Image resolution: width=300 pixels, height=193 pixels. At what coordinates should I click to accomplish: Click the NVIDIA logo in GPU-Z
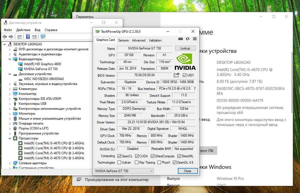(185, 62)
